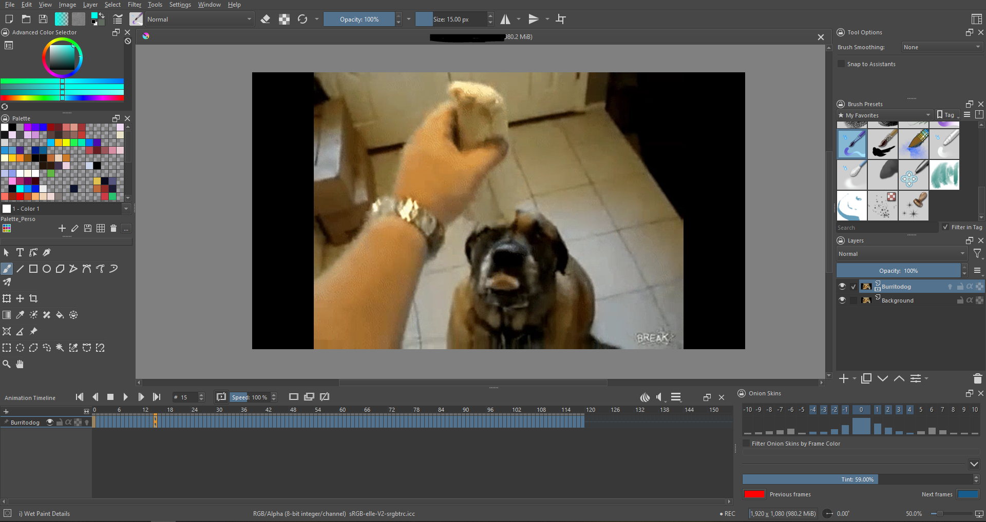Open the Settings menu

coord(180,5)
